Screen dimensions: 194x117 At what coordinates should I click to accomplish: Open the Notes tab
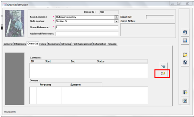43,44
